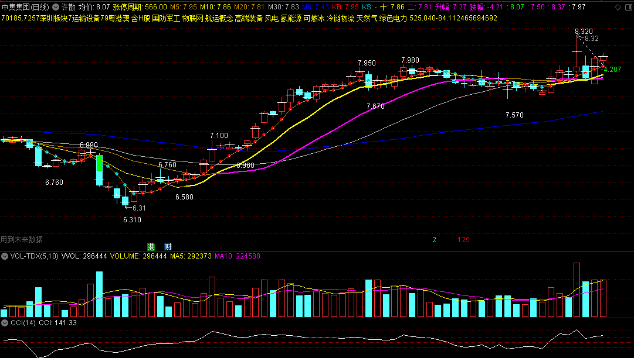The image size is (634, 358).
Task: Click the 绿色电力 concept tag
Action: tap(393, 18)
